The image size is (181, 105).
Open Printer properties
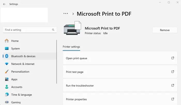coord(120,99)
